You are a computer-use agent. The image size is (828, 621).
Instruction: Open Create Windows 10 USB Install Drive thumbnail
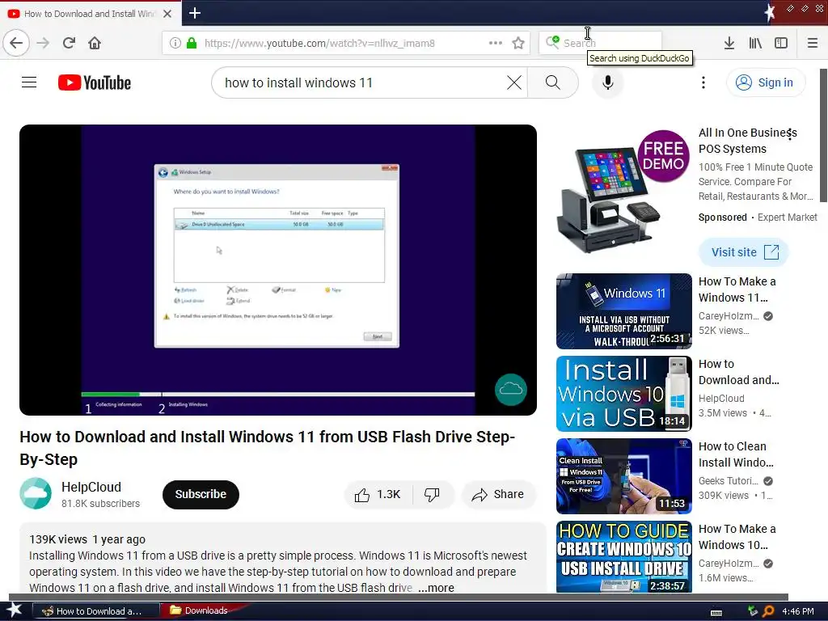tap(623, 556)
